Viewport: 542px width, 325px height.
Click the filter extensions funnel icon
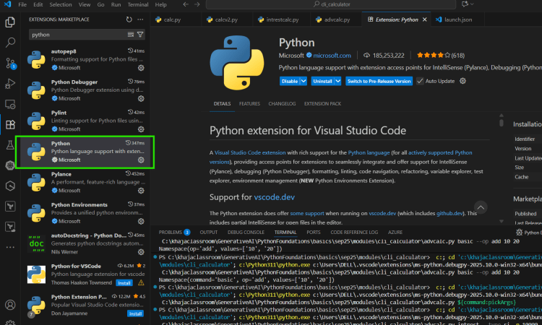140,34
